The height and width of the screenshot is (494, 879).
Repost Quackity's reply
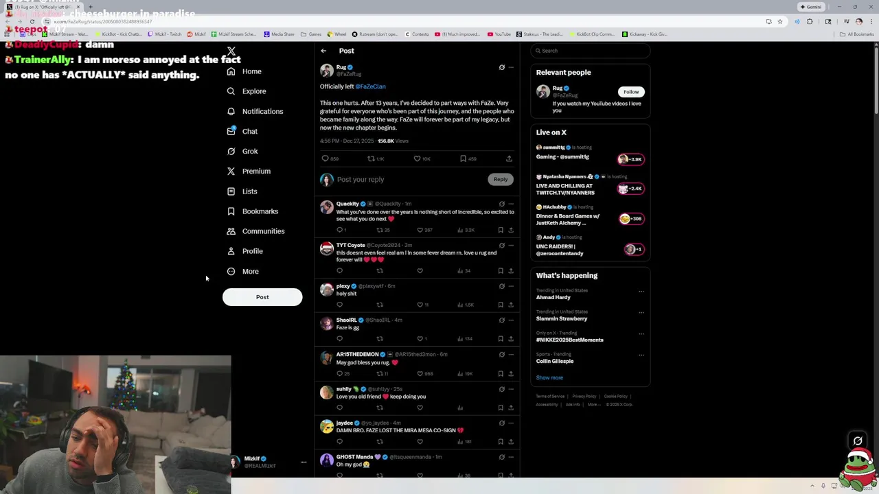click(380, 230)
